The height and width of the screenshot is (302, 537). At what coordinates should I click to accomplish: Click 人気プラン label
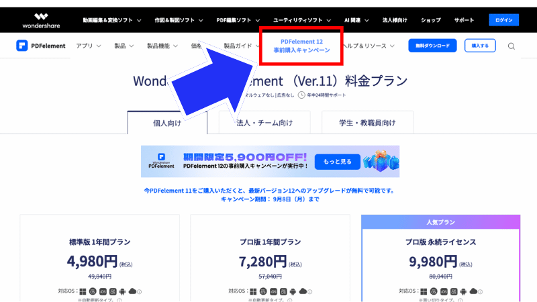tap(441, 222)
